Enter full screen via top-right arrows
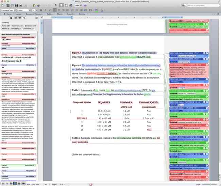The width and height of the screenshot is (221, 186). coord(219,1)
